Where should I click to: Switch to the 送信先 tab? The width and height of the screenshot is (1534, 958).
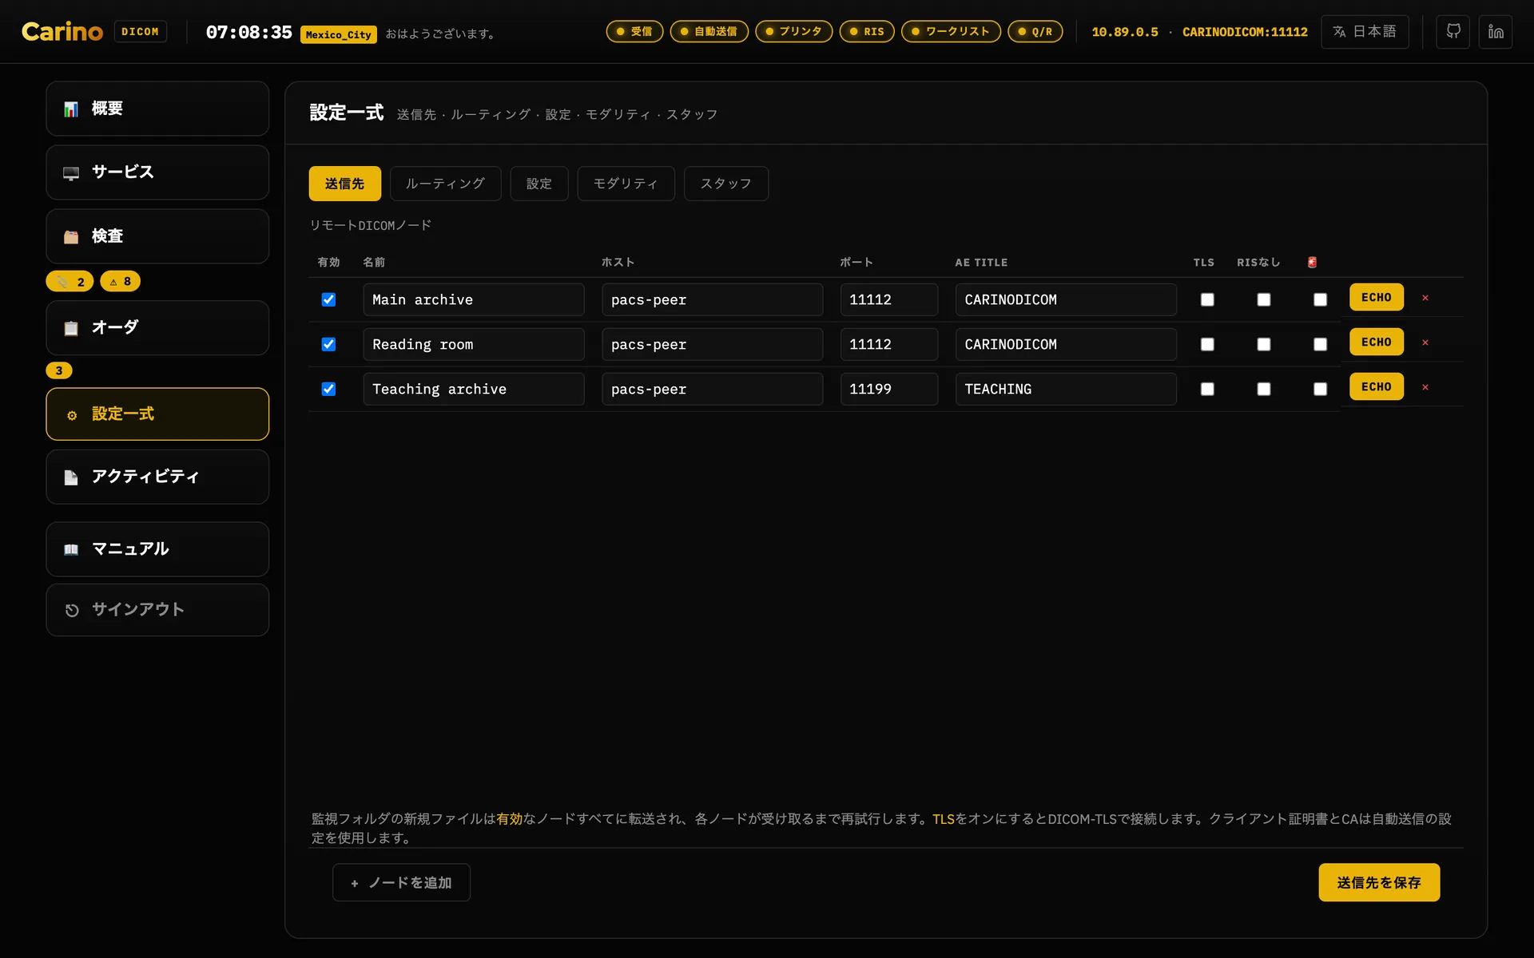click(345, 184)
